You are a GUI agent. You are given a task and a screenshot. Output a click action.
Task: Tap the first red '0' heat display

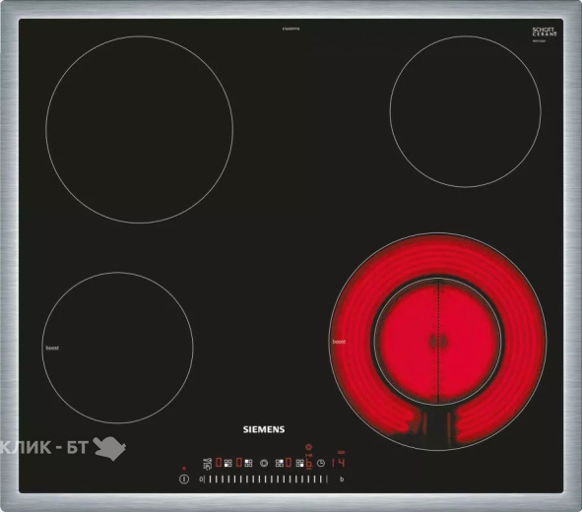click(219, 463)
